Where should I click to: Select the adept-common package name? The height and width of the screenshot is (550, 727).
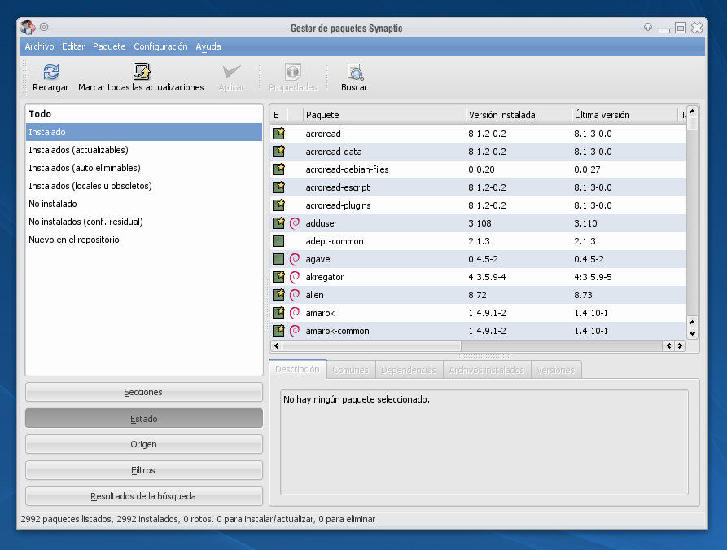[335, 241]
